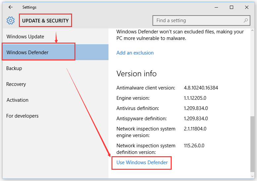Viewport: 257px width, 181px height.
Task: Click the Add an exclusion link
Action: [135, 53]
